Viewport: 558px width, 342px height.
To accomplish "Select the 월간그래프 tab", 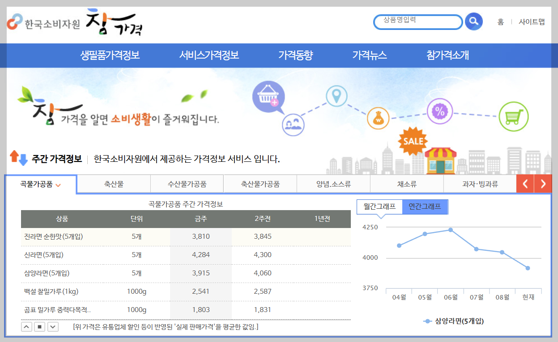I will pyautogui.click(x=379, y=207).
